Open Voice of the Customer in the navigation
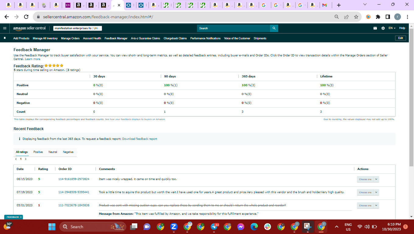This screenshot has height=234, width=414. (237, 38)
